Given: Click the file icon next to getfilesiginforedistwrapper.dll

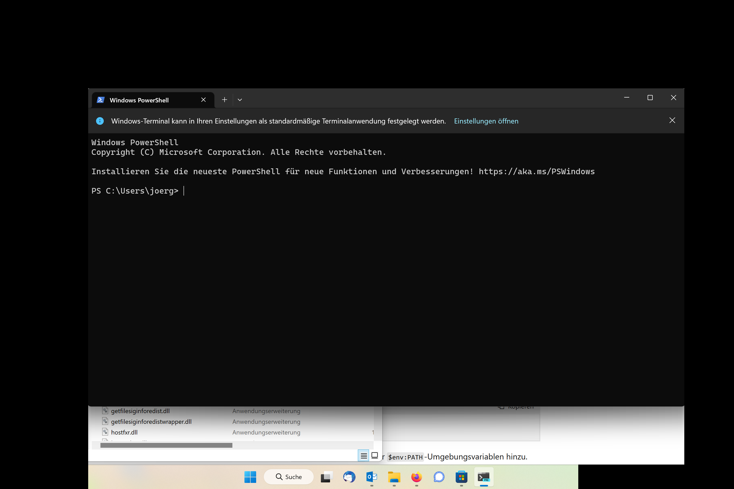Looking at the screenshot, I should (105, 421).
